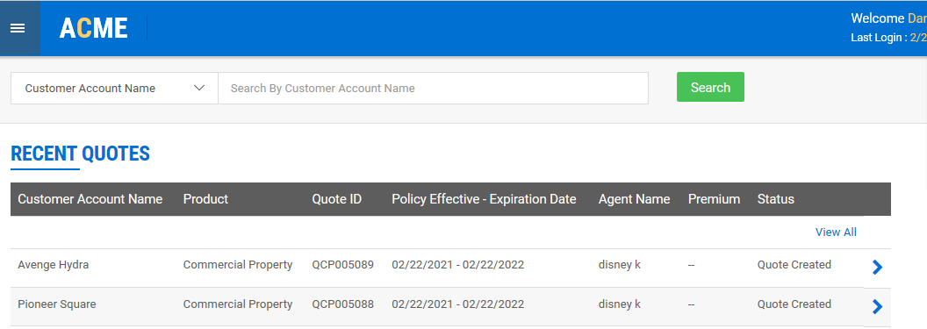Click Policy Effective - Expiration Date header
Screen dimensions: 927x329
pyautogui.click(x=484, y=199)
